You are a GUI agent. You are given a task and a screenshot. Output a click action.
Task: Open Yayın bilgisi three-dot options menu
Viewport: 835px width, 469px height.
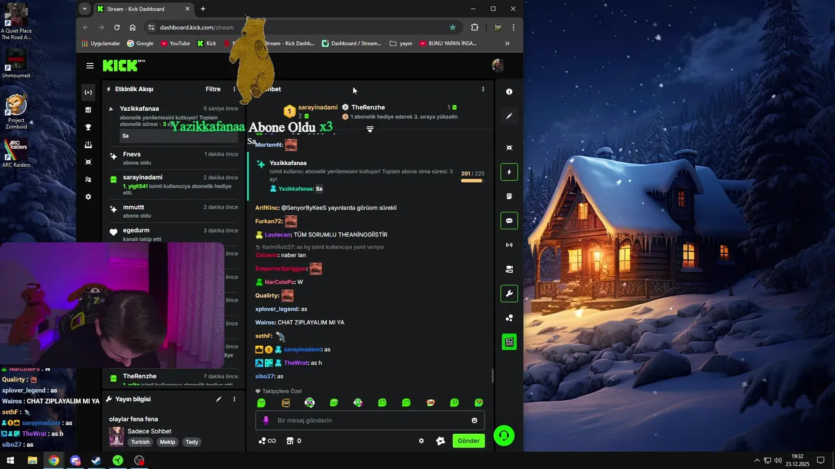(234, 399)
